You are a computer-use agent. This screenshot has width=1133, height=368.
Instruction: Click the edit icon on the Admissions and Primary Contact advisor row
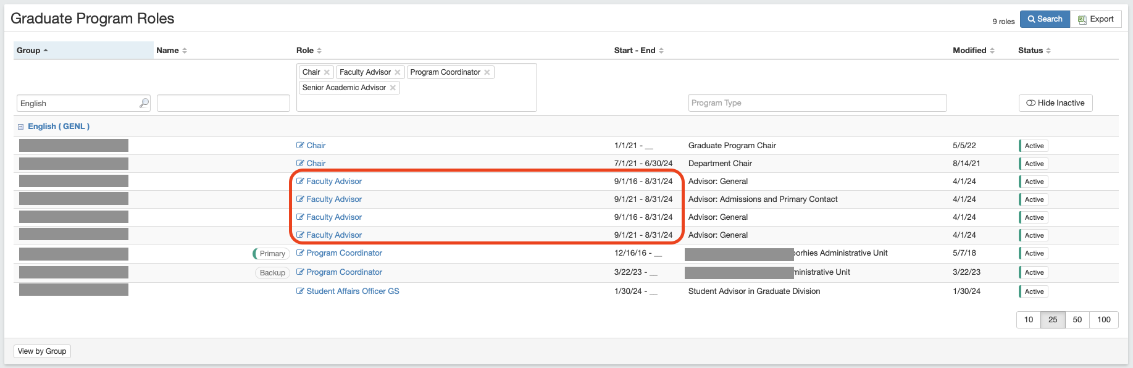(300, 199)
